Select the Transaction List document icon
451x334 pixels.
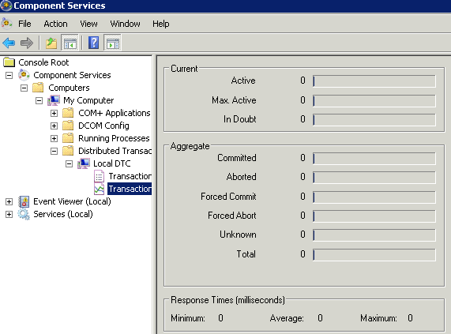coord(99,176)
